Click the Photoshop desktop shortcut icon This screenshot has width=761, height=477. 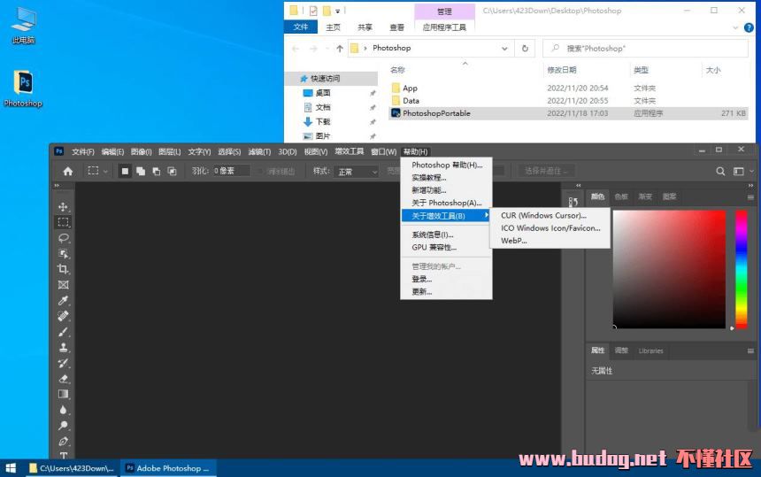[23, 88]
